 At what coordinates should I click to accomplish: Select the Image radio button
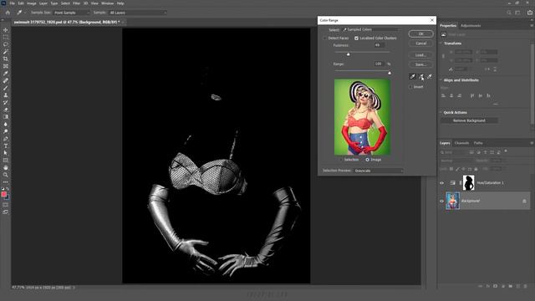point(367,160)
